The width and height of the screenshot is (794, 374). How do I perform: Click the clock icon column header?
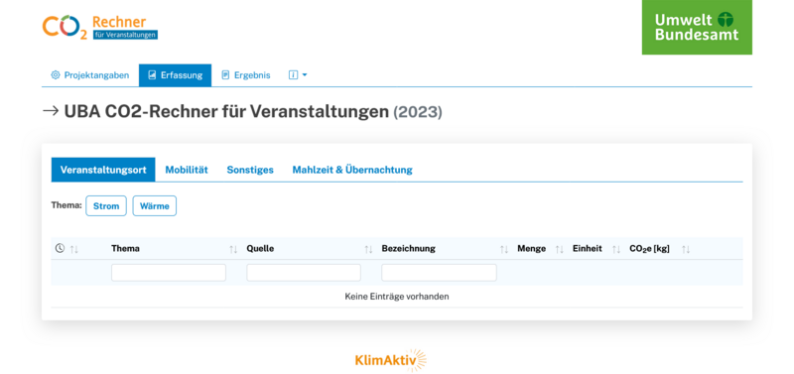[60, 248]
